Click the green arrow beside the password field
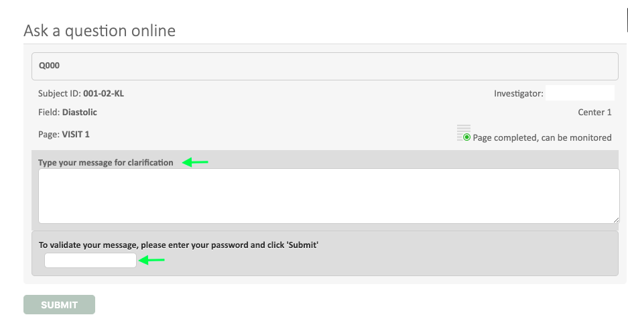The image size is (628, 319). point(153,260)
